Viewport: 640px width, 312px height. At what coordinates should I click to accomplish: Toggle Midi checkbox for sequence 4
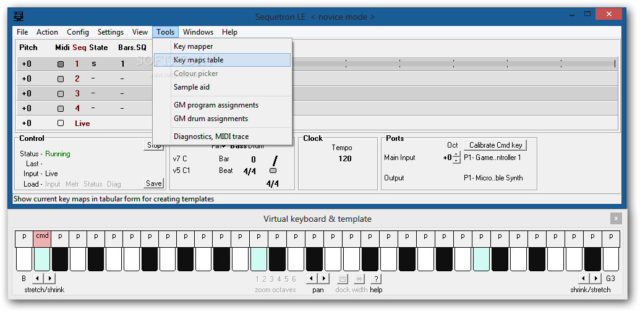coord(61,109)
